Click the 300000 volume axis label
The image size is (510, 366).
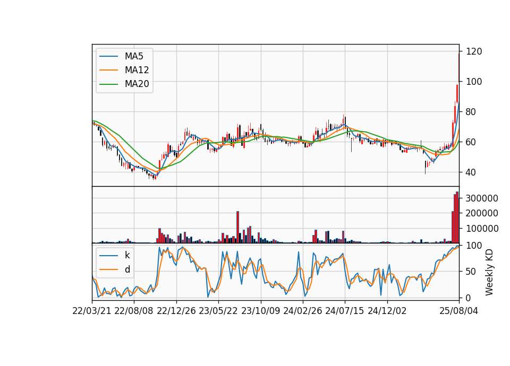(x=482, y=198)
